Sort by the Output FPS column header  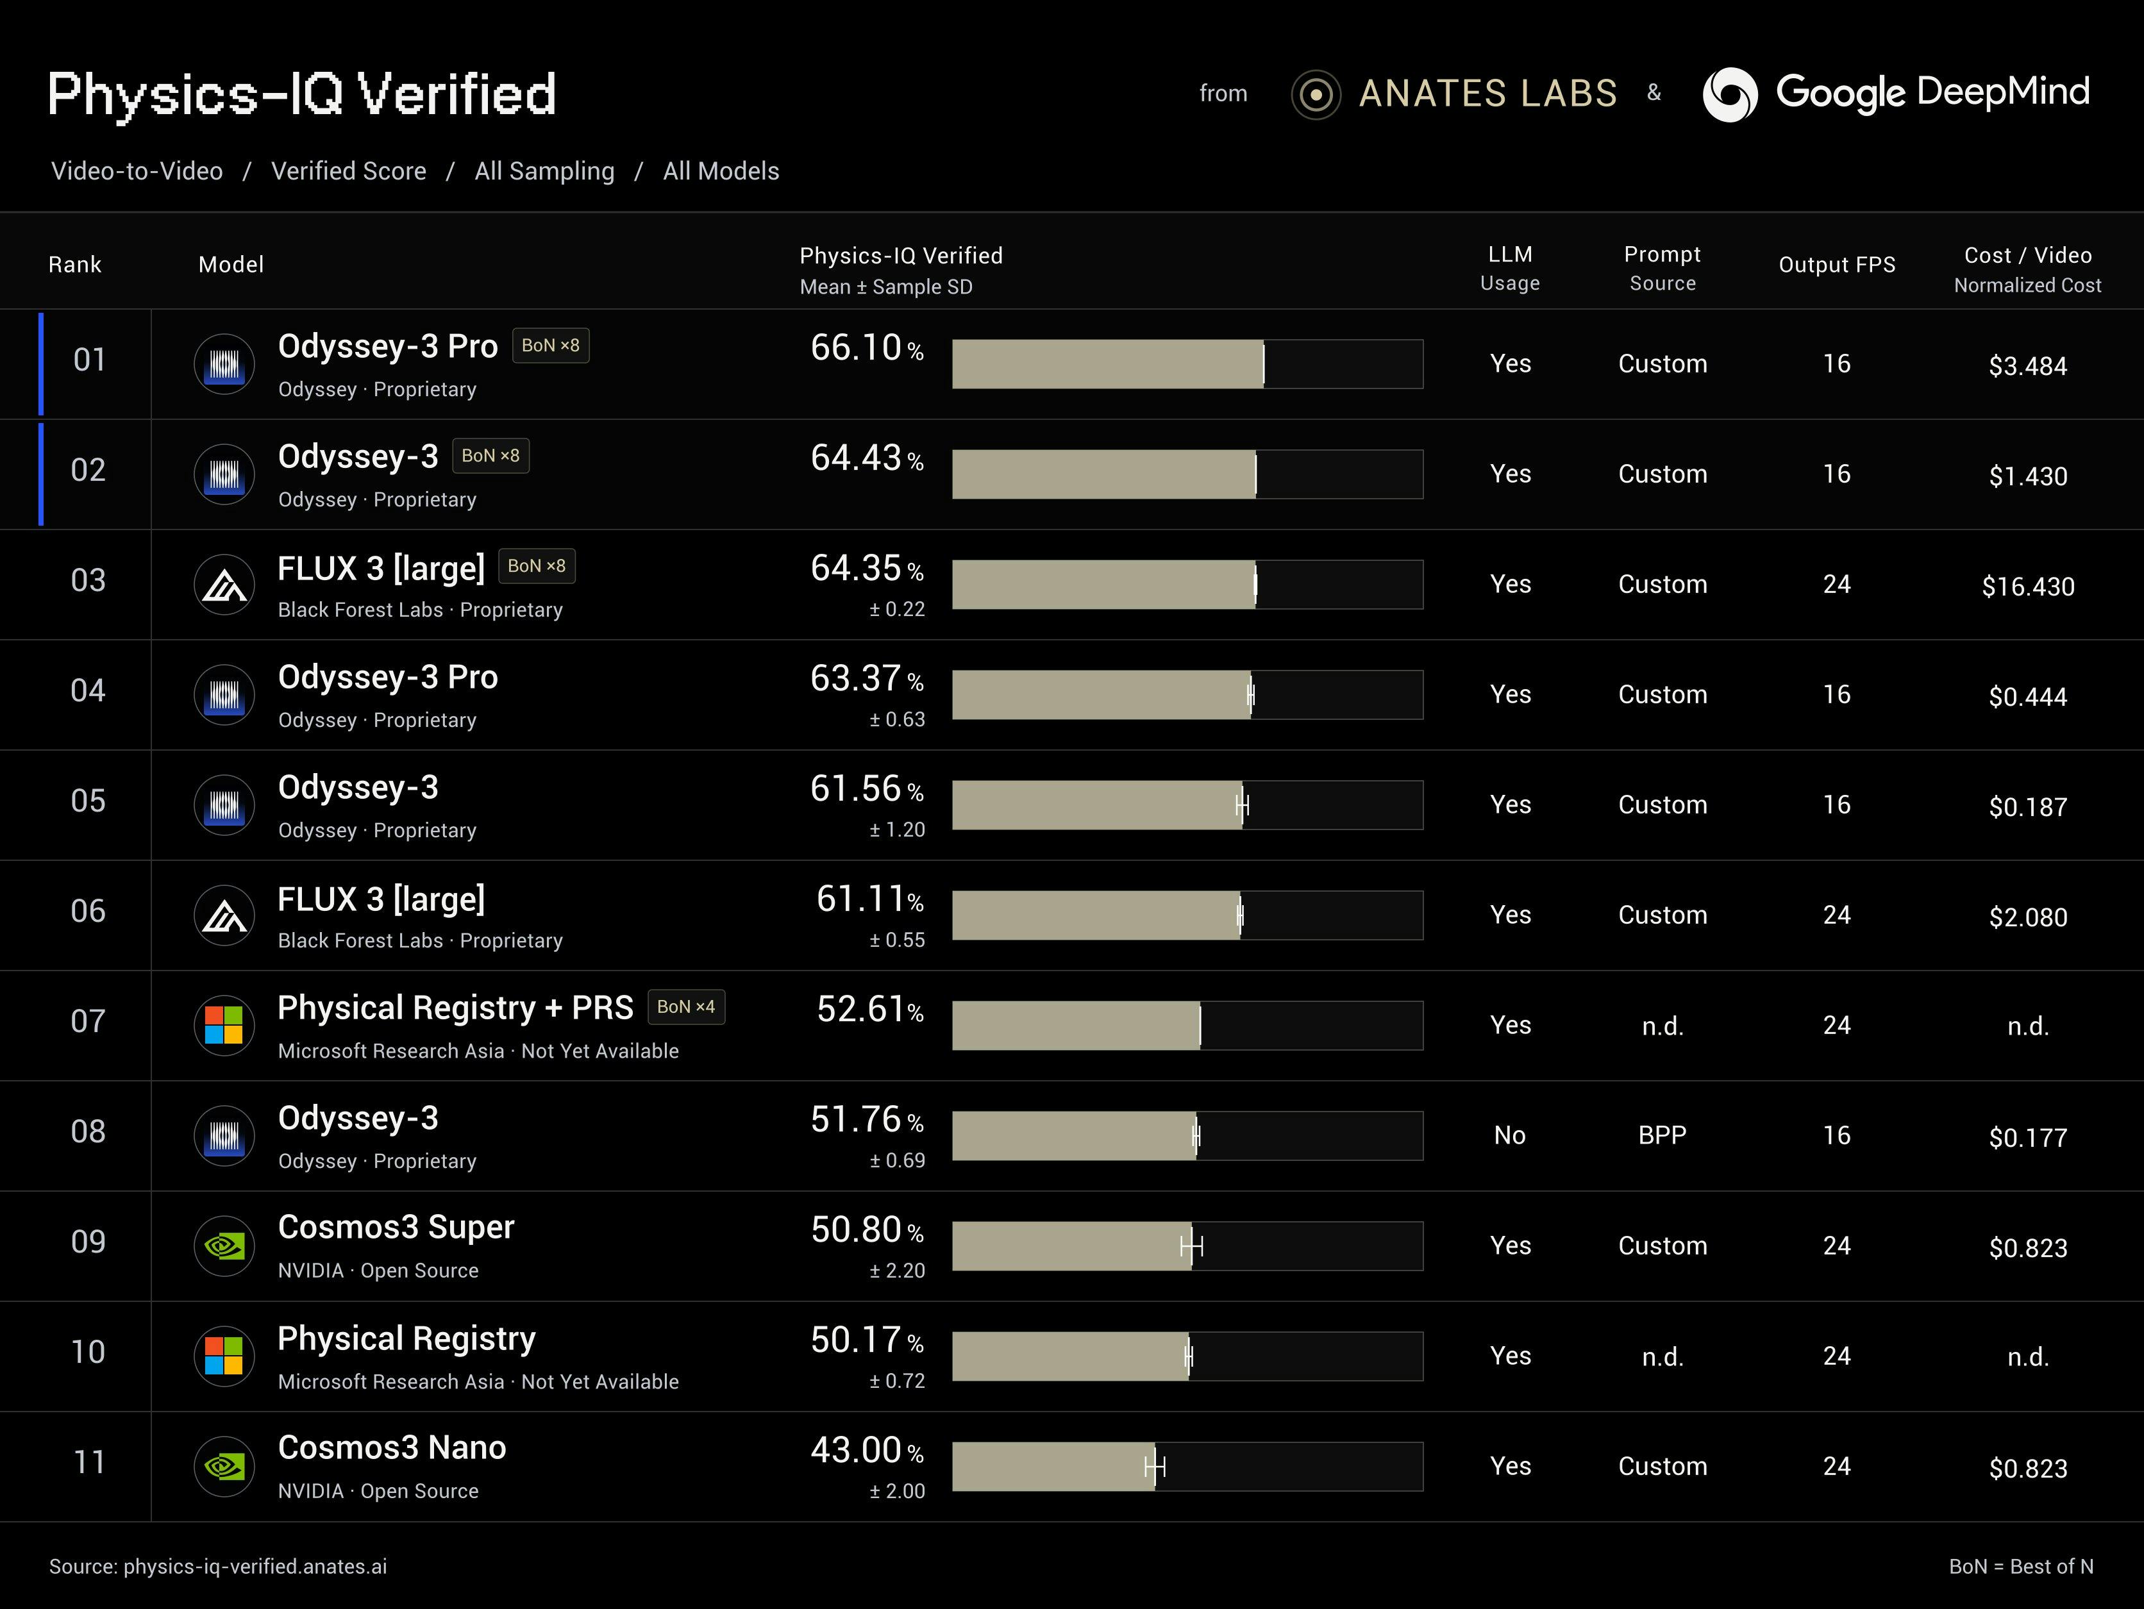pyautogui.click(x=1837, y=265)
